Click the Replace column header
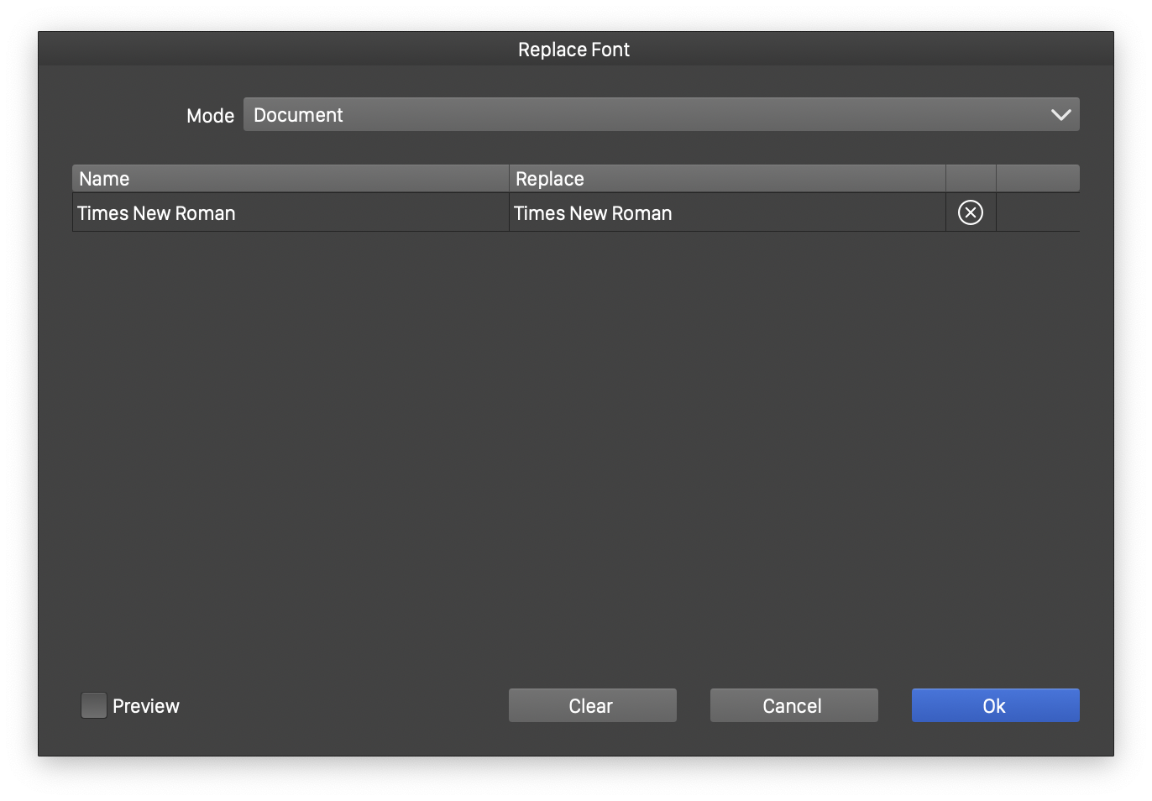 tap(726, 179)
